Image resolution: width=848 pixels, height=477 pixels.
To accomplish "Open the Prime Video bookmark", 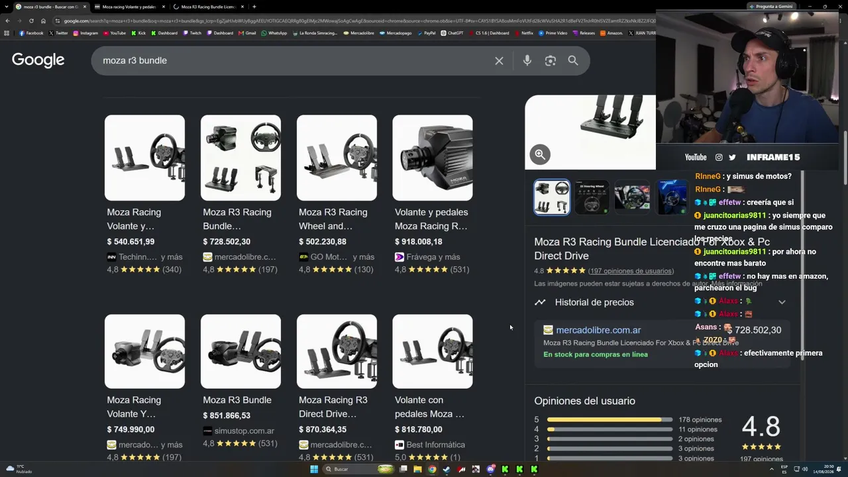I will click(x=553, y=33).
